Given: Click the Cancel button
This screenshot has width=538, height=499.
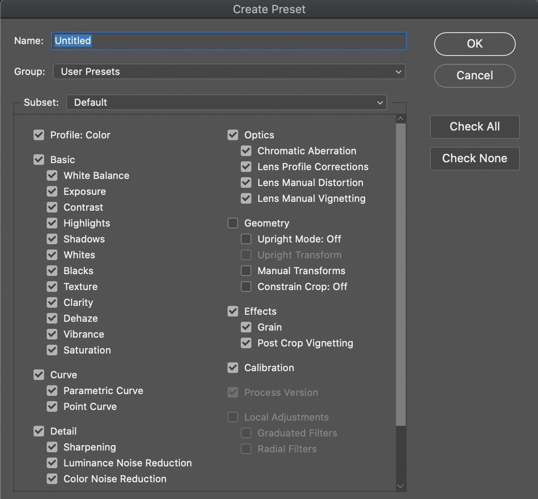Looking at the screenshot, I should coord(475,75).
